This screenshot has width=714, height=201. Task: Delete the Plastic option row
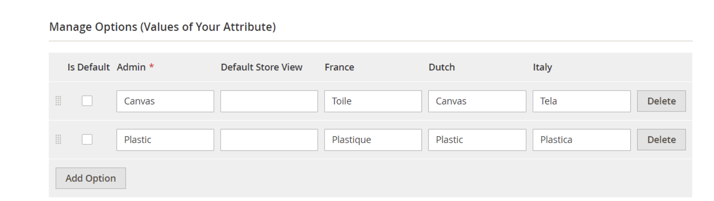click(661, 140)
